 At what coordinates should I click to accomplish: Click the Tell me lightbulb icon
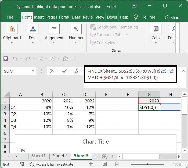tap(136, 17)
